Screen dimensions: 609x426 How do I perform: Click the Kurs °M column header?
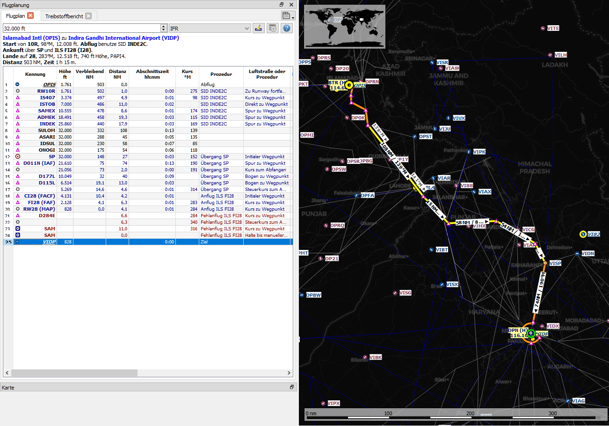pyautogui.click(x=188, y=74)
